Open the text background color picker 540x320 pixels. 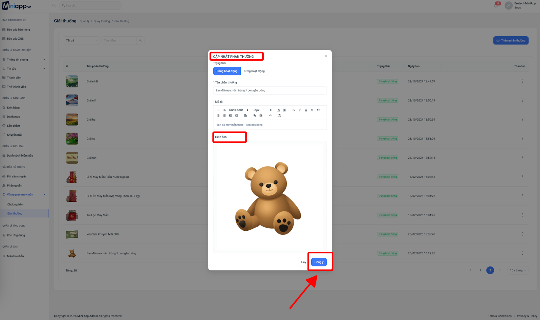285,110
